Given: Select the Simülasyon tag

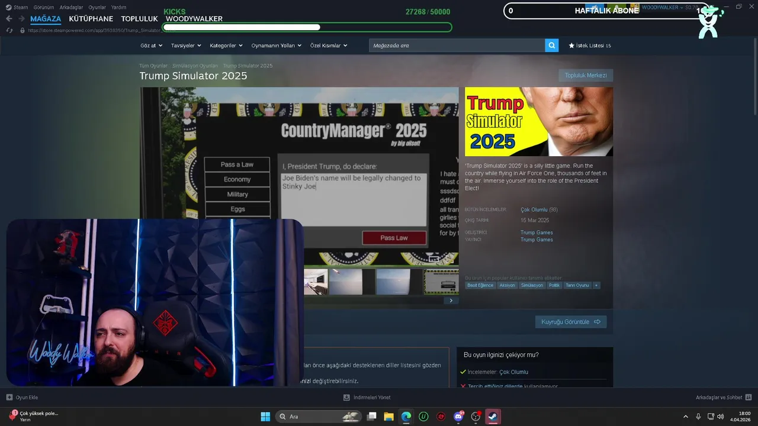Looking at the screenshot, I should 532,285.
